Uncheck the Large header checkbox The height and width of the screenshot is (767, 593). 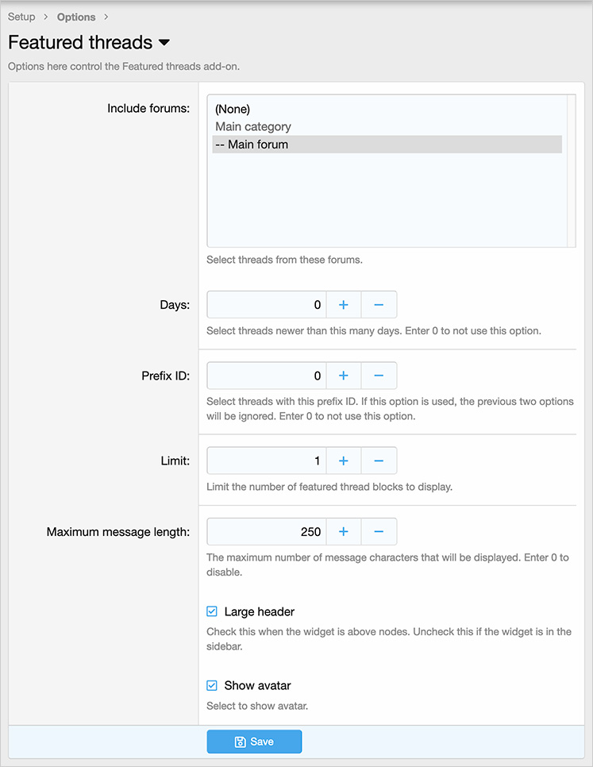212,611
